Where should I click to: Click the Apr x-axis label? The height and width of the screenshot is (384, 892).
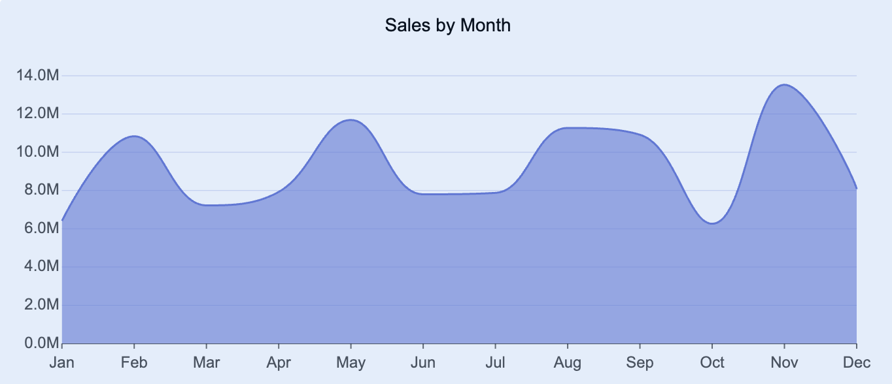279,363
